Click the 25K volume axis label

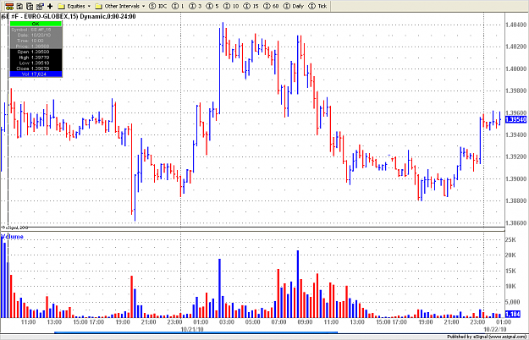click(510, 240)
